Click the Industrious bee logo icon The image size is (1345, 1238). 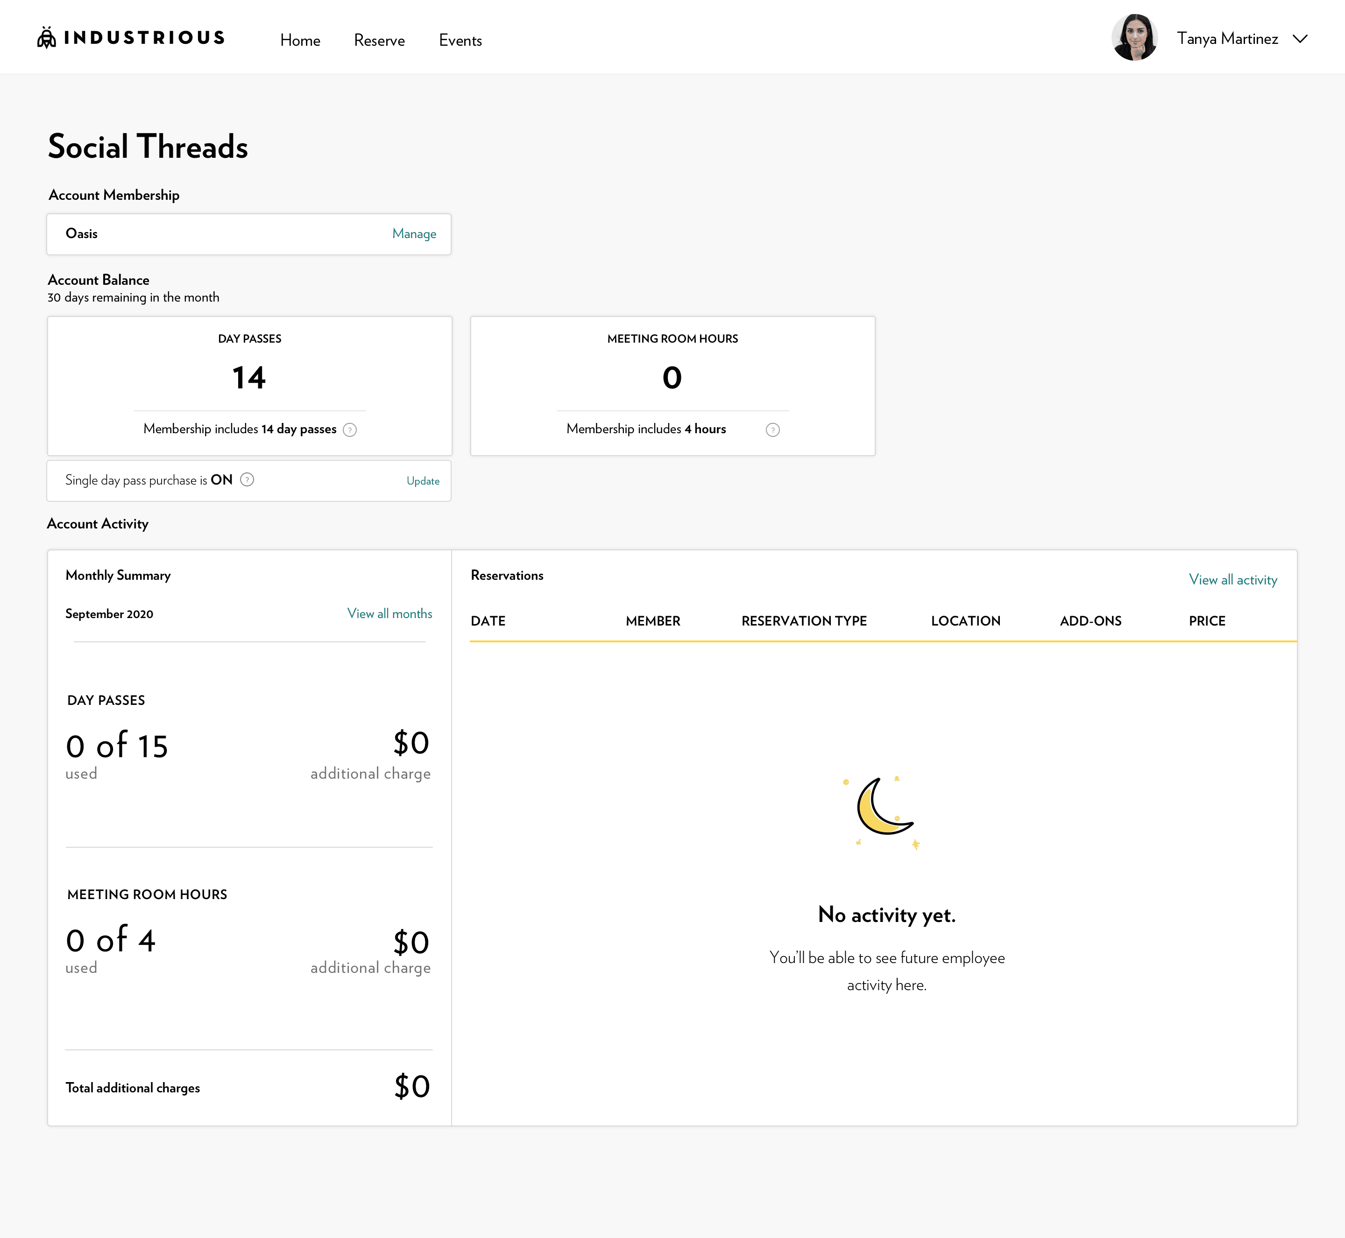[46, 37]
